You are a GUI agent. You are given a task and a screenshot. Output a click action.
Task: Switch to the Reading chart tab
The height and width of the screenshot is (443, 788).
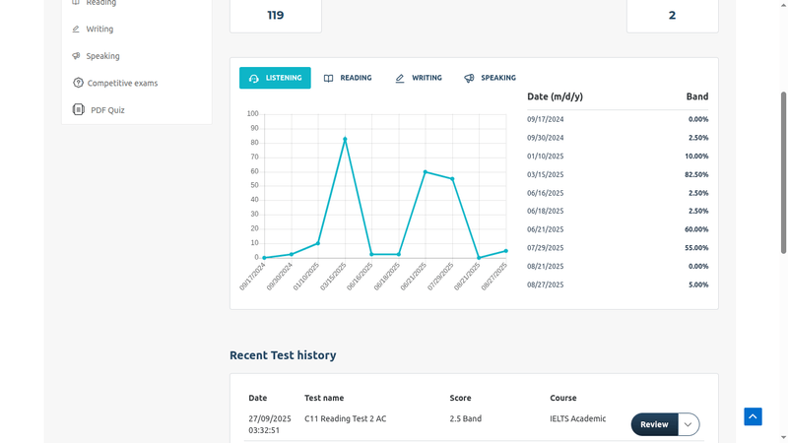pyautogui.click(x=348, y=78)
